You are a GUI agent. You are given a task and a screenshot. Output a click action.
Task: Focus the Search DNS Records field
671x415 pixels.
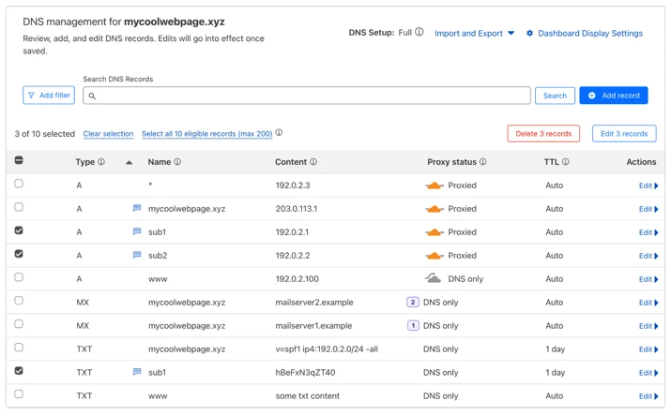coord(307,96)
